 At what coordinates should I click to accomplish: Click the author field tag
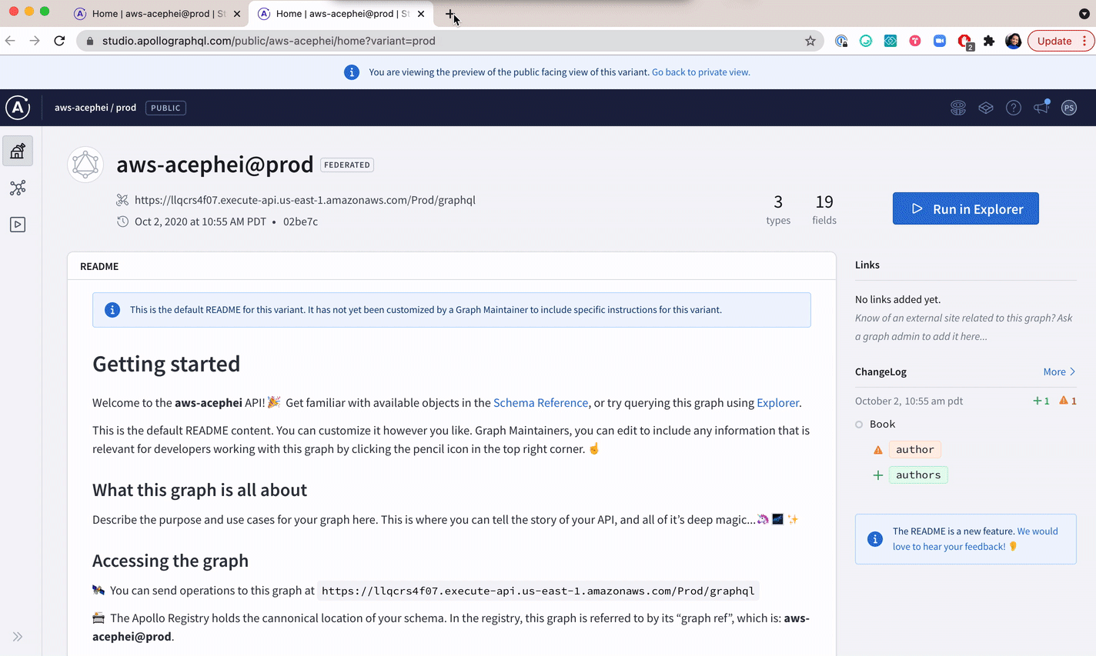tap(914, 450)
